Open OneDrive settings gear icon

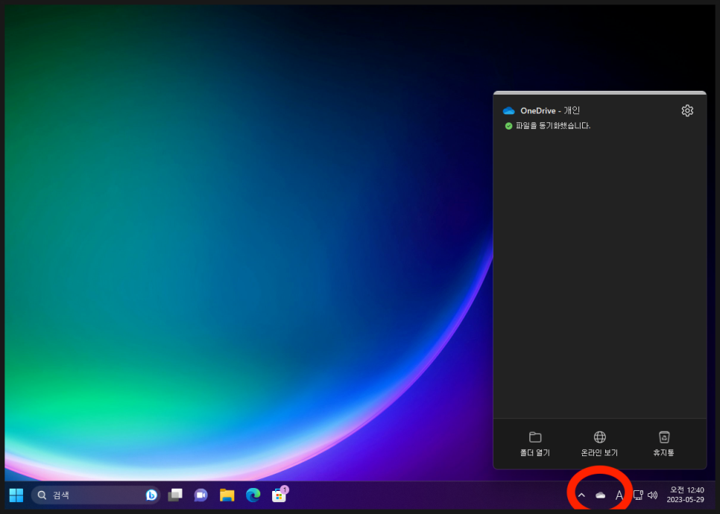tap(687, 110)
